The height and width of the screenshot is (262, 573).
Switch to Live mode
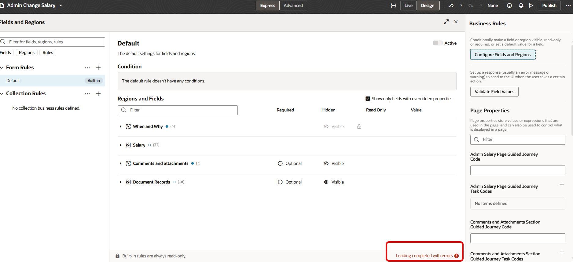409,5
